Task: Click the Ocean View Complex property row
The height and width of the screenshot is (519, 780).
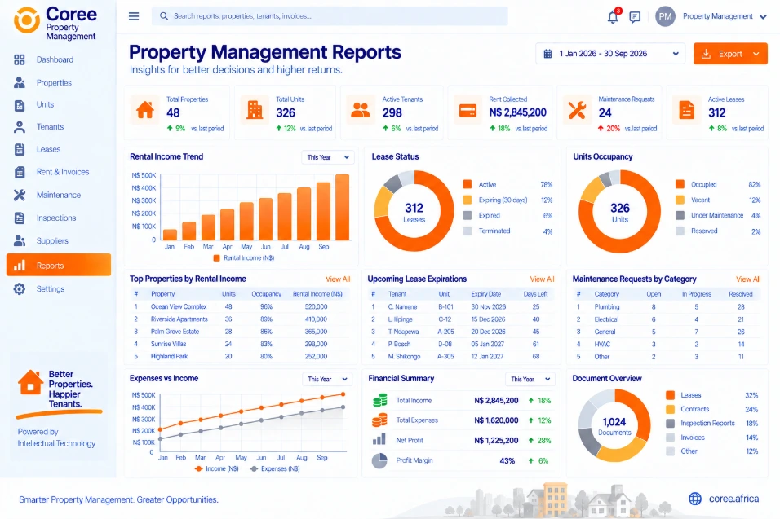Action: pos(239,307)
